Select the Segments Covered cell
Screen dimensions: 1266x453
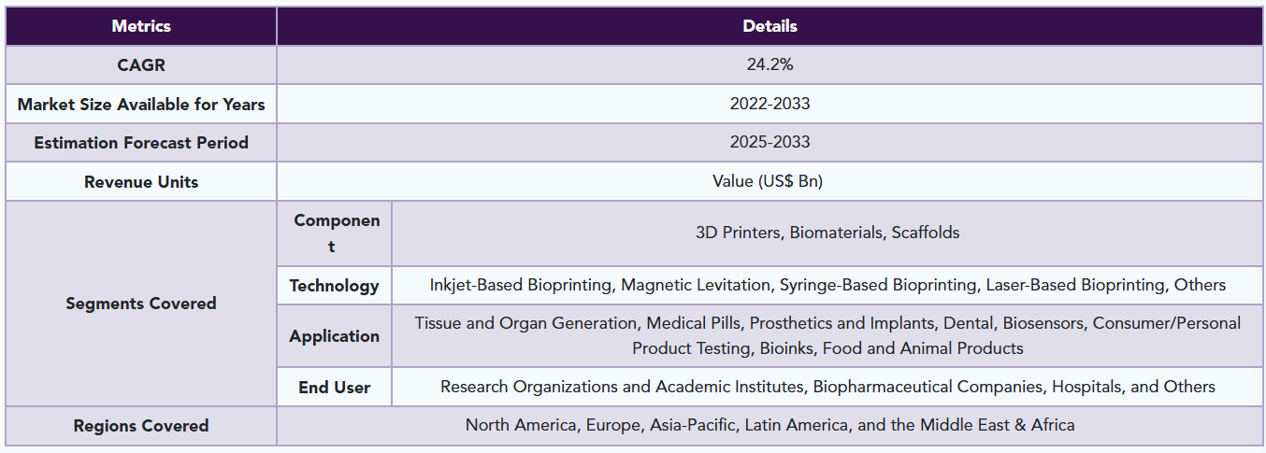tap(141, 304)
